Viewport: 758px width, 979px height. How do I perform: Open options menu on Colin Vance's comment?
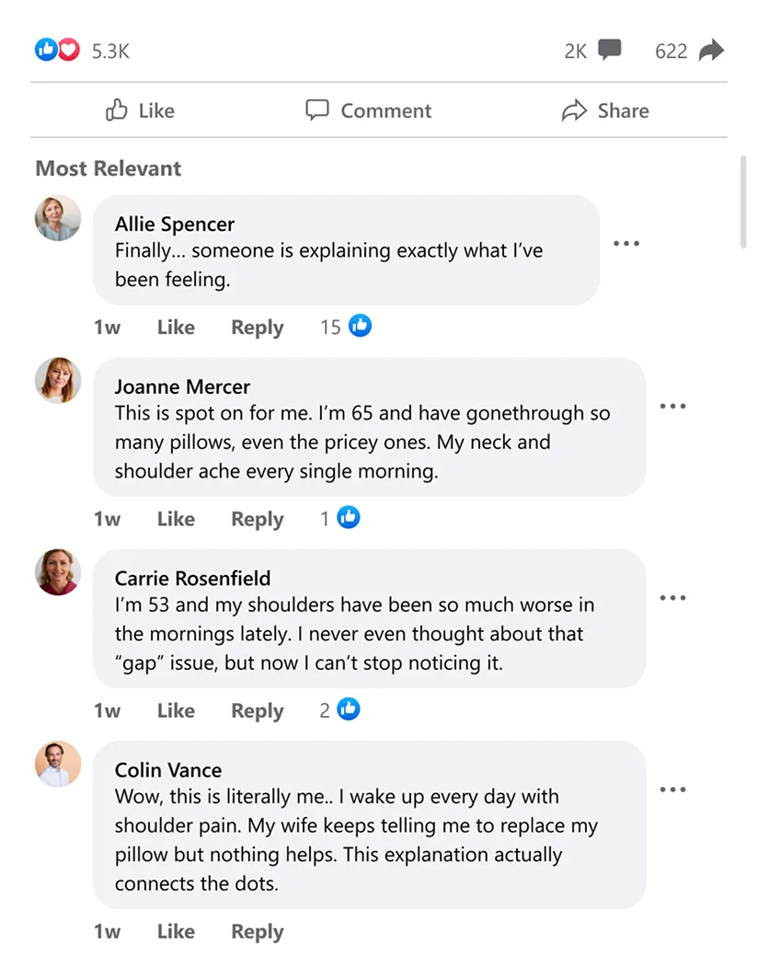click(673, 789)
